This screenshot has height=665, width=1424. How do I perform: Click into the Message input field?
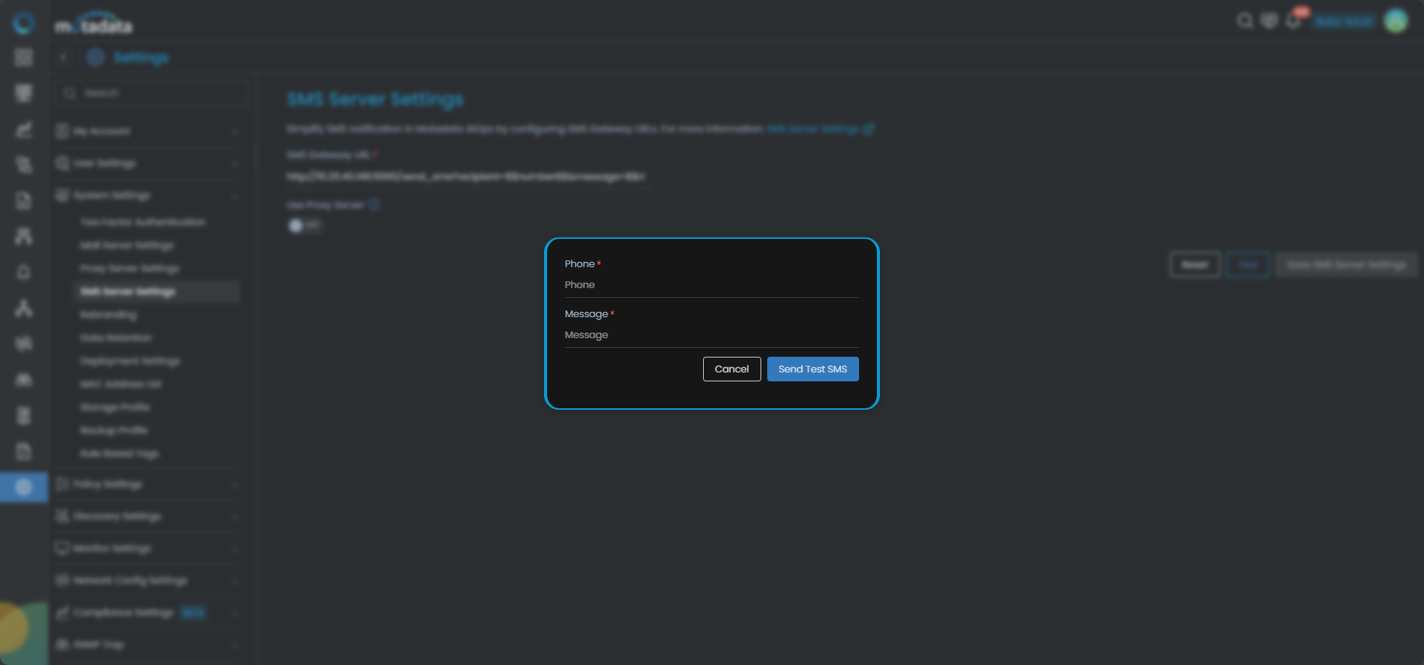tap(711, 335)
